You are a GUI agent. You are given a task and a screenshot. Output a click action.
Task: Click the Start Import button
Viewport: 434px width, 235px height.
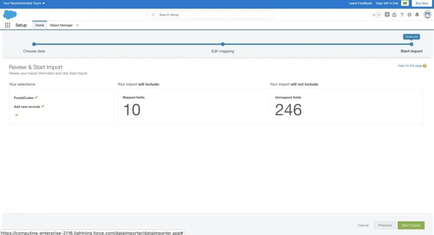click(411, 225)
